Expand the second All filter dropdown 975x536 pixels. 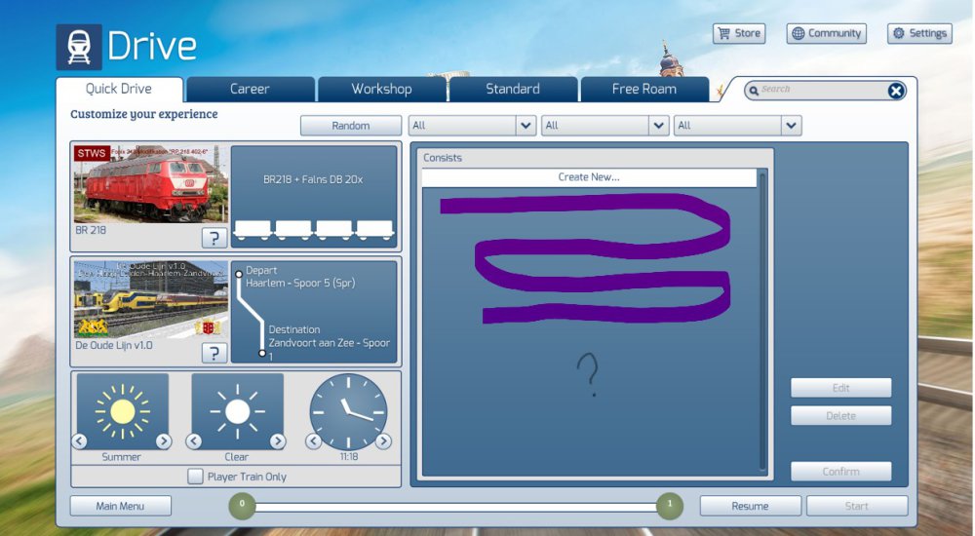(658, 126)
